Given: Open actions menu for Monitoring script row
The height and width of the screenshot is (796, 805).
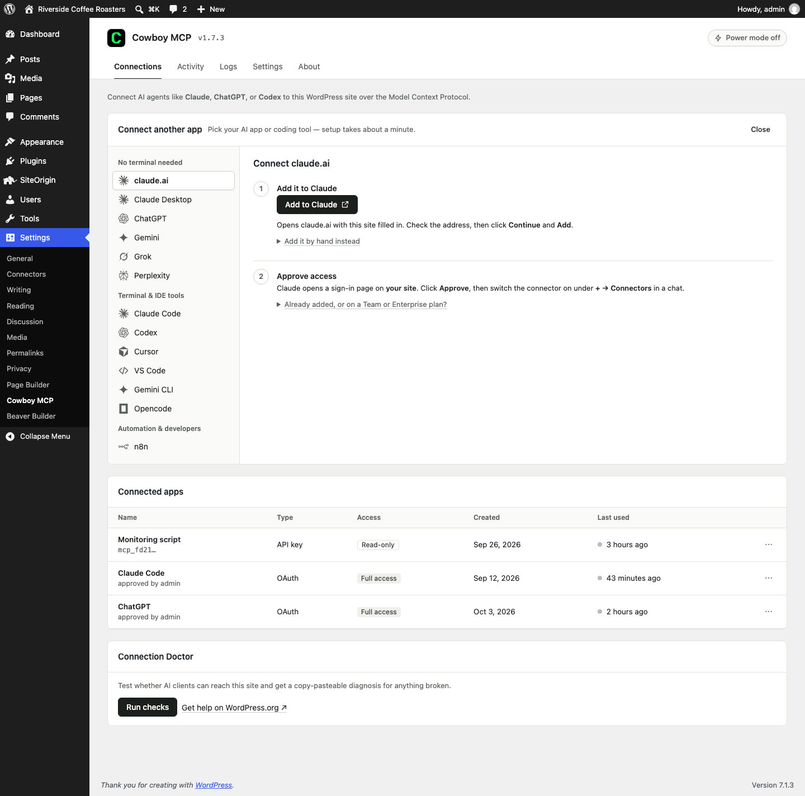Looking at the screenshot, I should (769, 544).
